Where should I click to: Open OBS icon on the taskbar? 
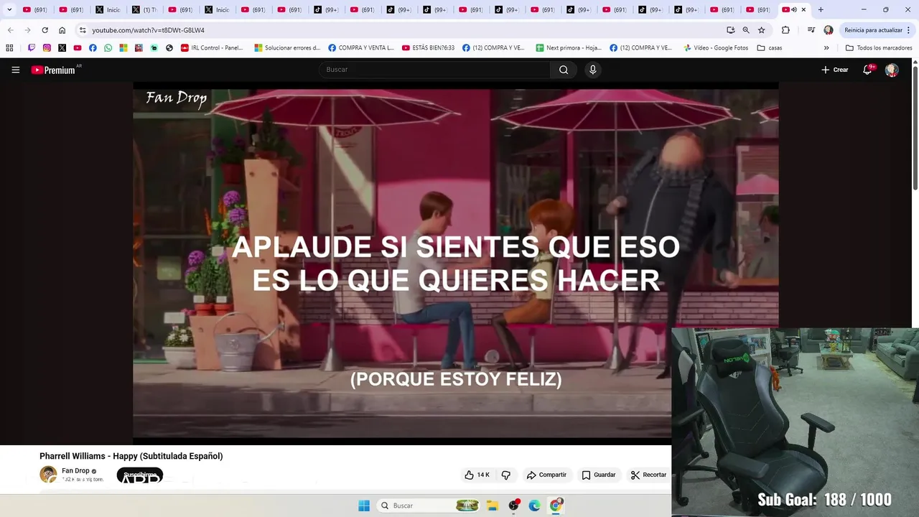(x=513, y=506)
